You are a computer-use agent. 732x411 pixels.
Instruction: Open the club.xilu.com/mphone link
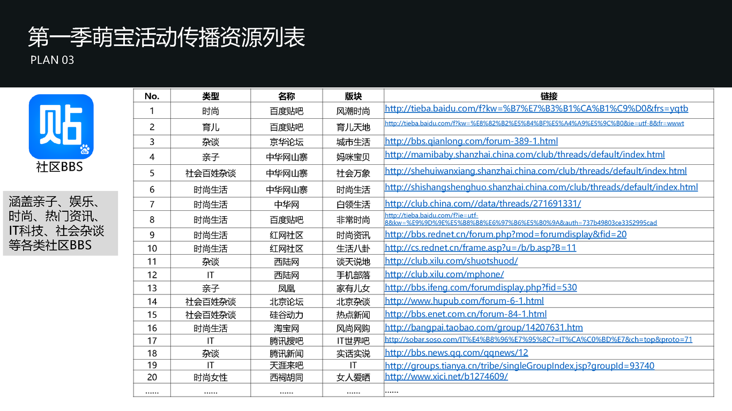(x=444, y=275)
